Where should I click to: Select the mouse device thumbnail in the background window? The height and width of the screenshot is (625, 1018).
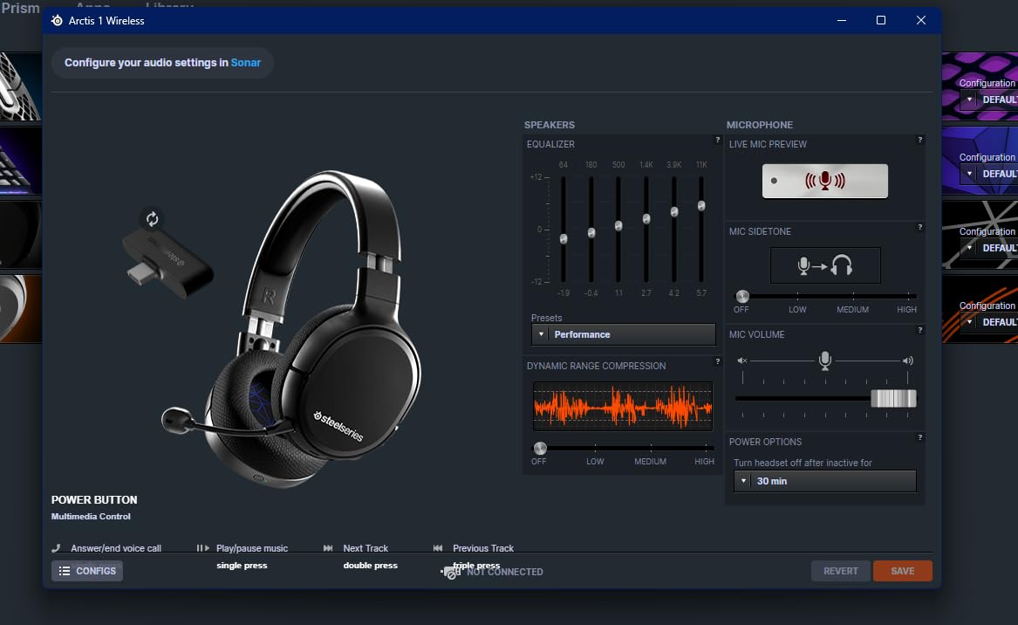[x=21, y=86]
